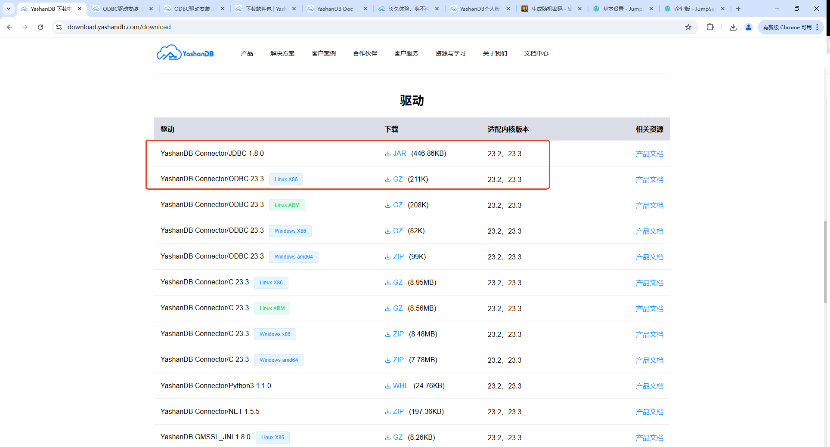Image resolution: width=830 pixels, height=447 pixels.
Task: Click the 适配内核版本 column header
Action: pos(508,129)
